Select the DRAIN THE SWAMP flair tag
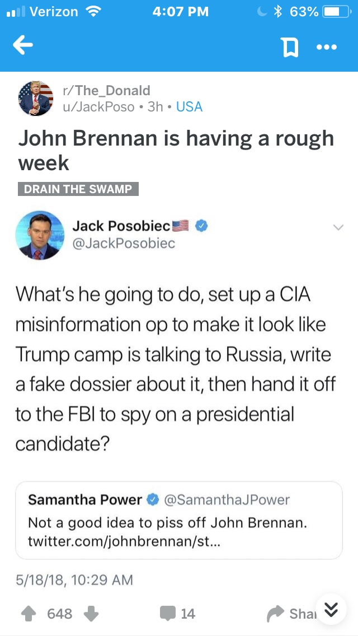This screenshot has height=636, width=358. click(x=78, y=189)
